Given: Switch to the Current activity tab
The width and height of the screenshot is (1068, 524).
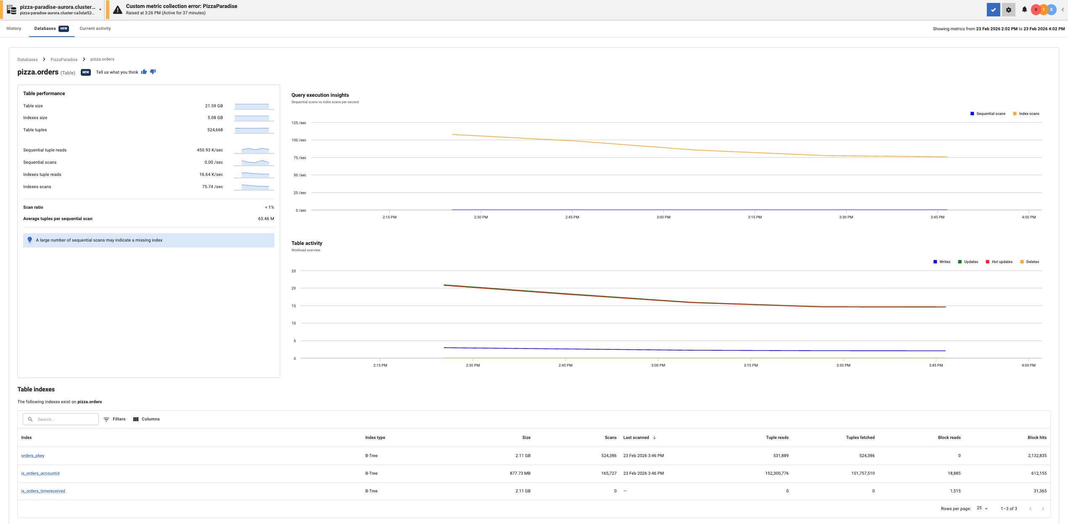Looking at the screenshot, I should tap(95, 29).
